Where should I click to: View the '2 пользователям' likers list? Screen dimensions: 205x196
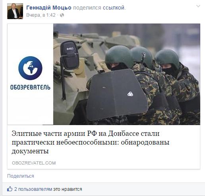point(33,189)
